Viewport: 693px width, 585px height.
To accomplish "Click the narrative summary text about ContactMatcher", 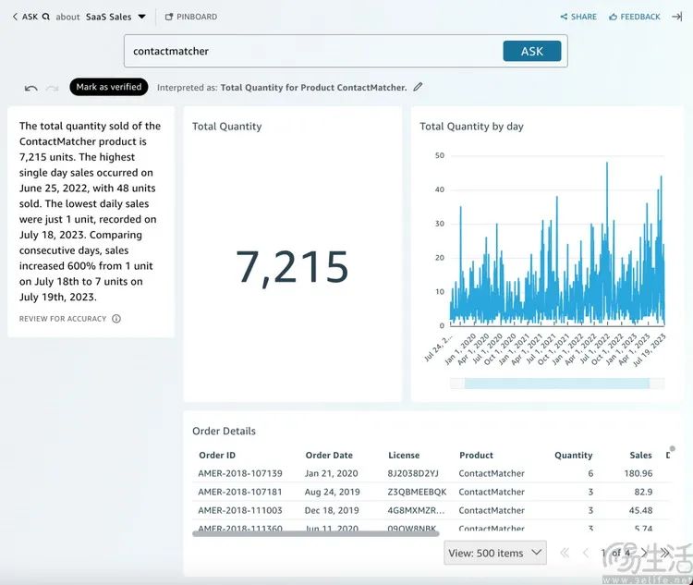I will (90, 212).
